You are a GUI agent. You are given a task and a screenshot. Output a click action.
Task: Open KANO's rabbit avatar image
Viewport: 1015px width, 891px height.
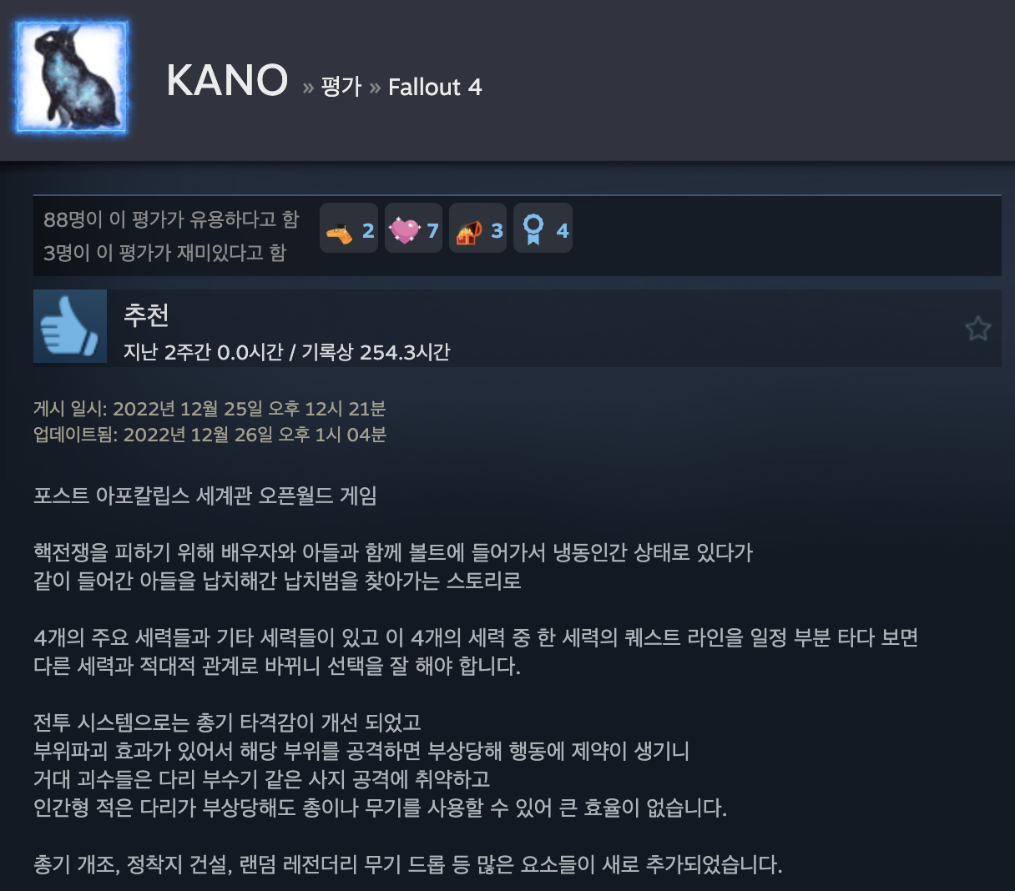72,78
